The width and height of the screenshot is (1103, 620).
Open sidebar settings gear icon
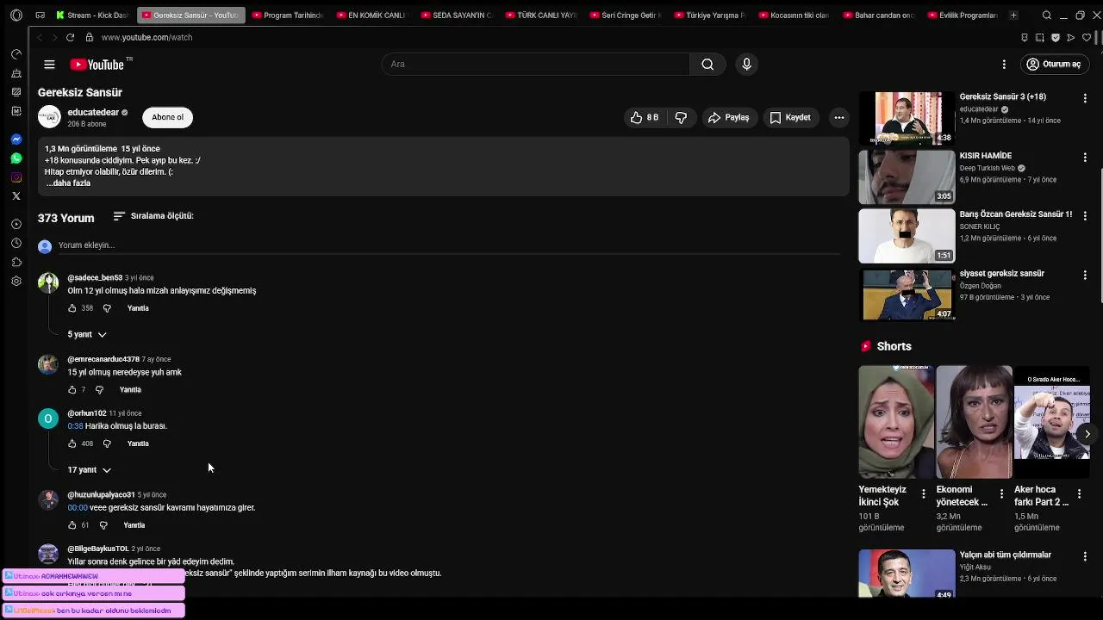pos(16,281)
